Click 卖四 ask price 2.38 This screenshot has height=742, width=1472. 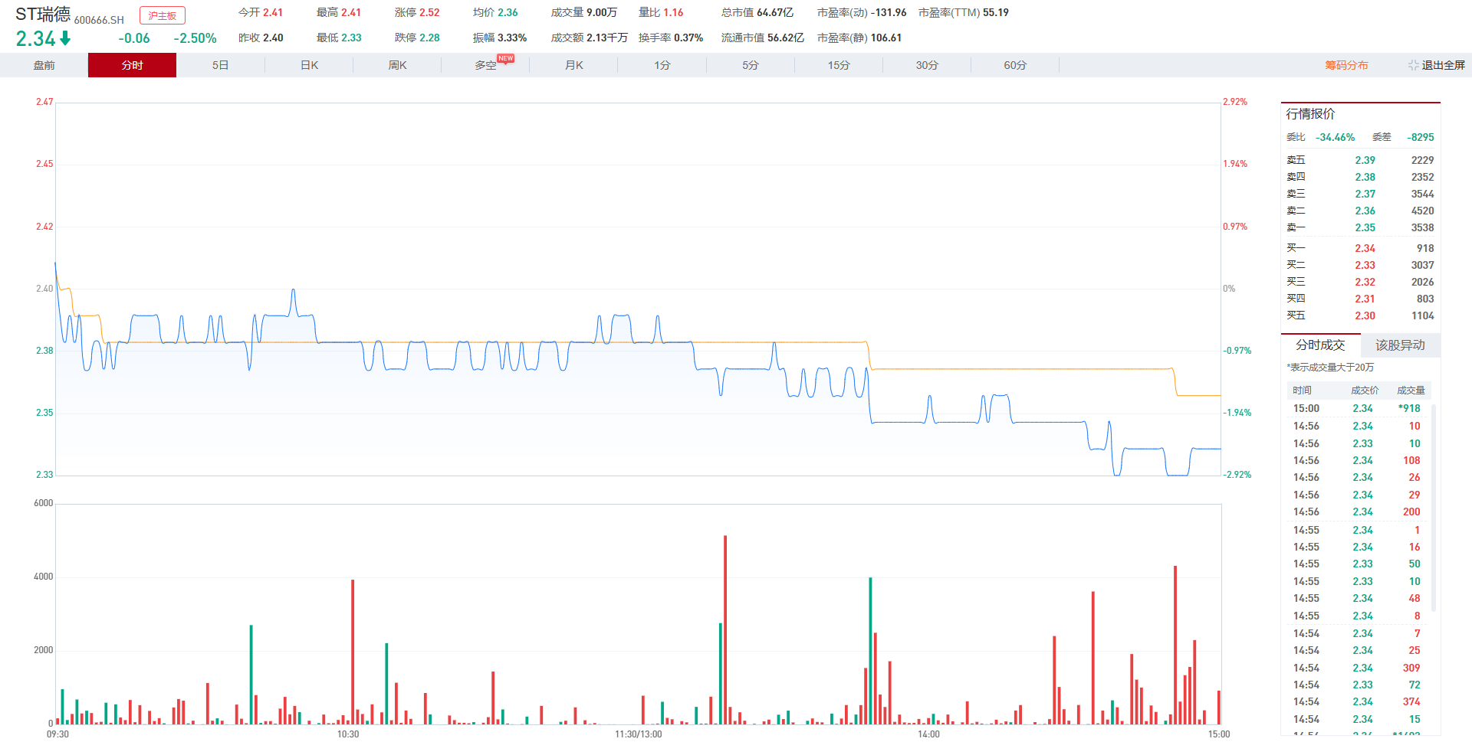(x=1365, y=177)
